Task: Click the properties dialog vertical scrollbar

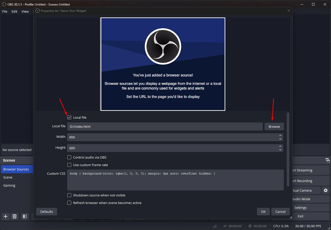Action: tap(288, 149)
